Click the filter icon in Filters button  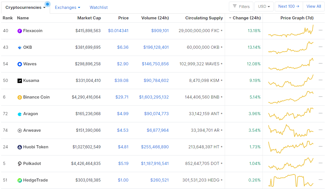[x=235, y=6]
